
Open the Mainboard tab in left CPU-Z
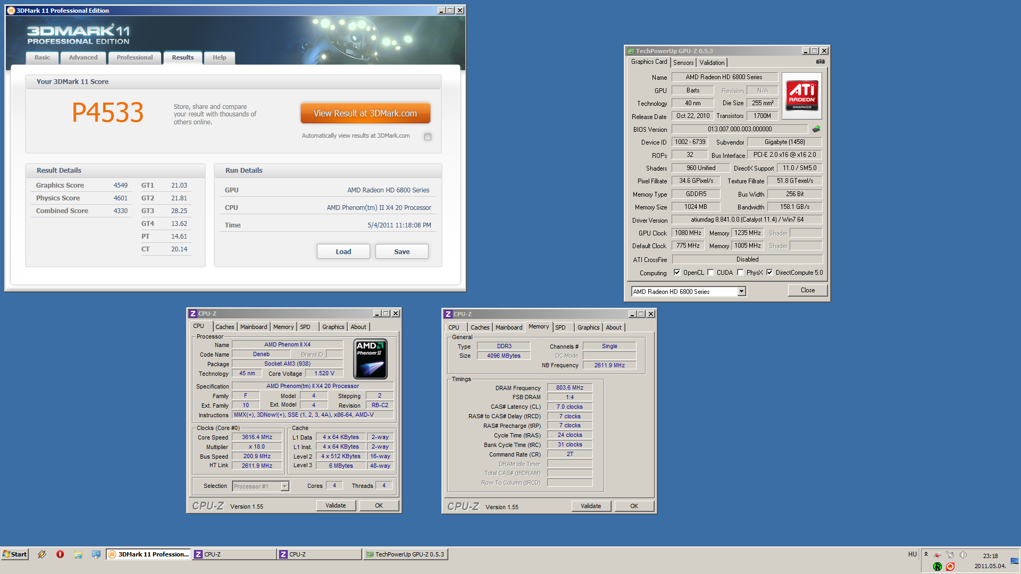254,327
